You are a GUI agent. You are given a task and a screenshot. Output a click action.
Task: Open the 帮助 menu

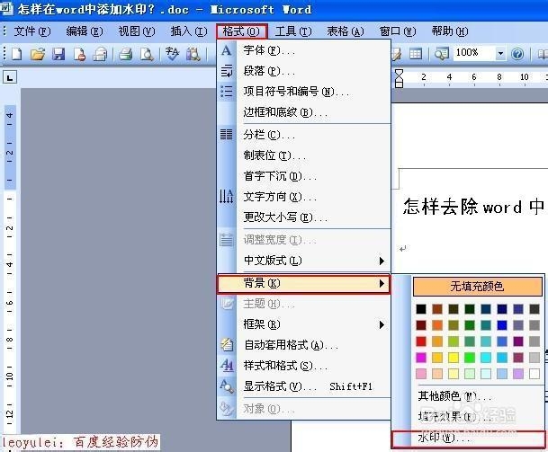tap(450, 31)
